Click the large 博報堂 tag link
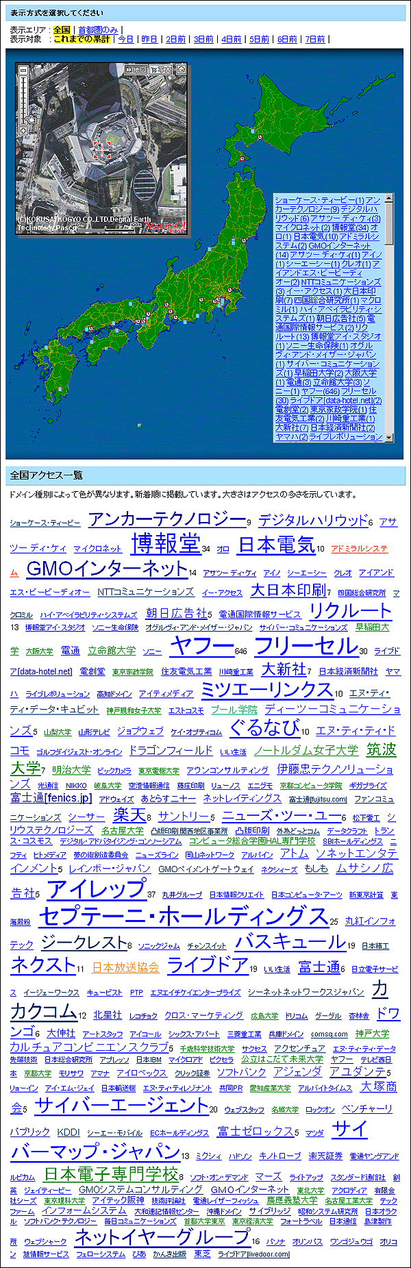 click(x=166, y=543)
